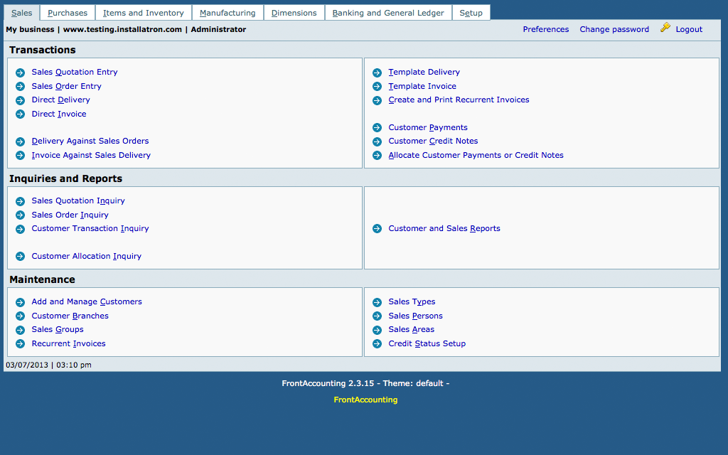Screen dimensions: 728x455
Task: Click the arrow icon next to Template Delivery
Action: [x=377, y=73]
